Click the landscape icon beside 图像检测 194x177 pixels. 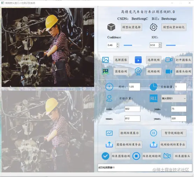tap(105, 71)
